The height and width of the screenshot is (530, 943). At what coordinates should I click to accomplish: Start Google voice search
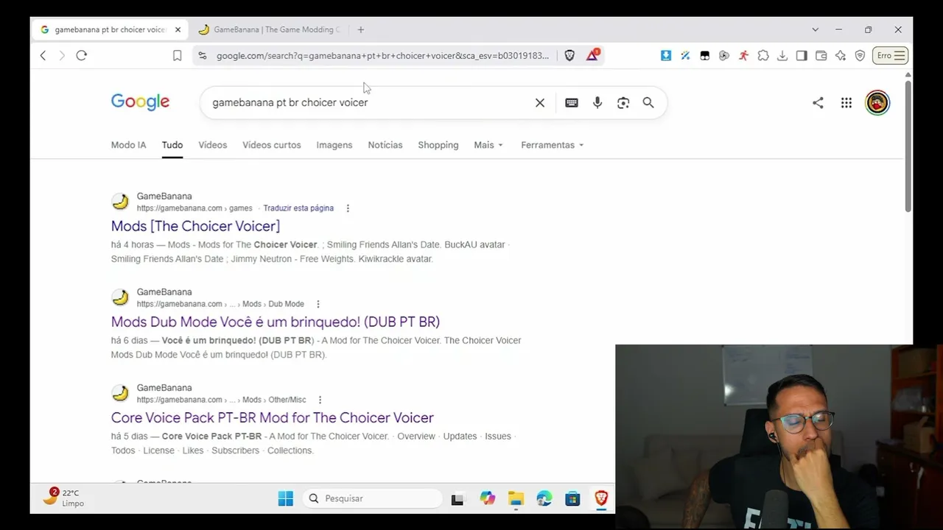click(x=597, y=103)
